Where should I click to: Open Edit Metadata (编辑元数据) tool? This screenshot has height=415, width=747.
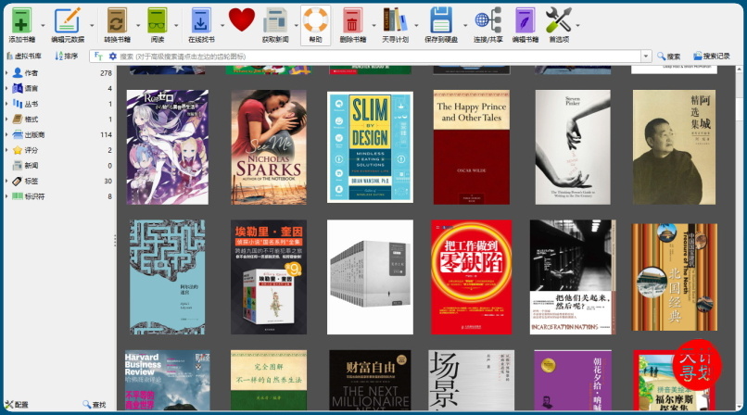coord(67,20)
